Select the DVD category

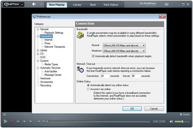pyautogui.click(x=43, y=57)
